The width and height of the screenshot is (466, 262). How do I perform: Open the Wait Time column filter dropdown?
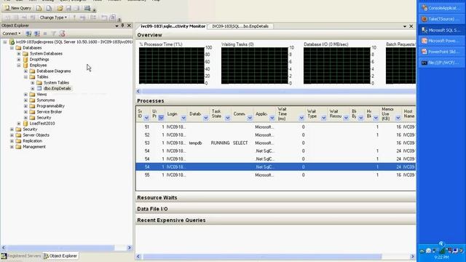point(301,118)
